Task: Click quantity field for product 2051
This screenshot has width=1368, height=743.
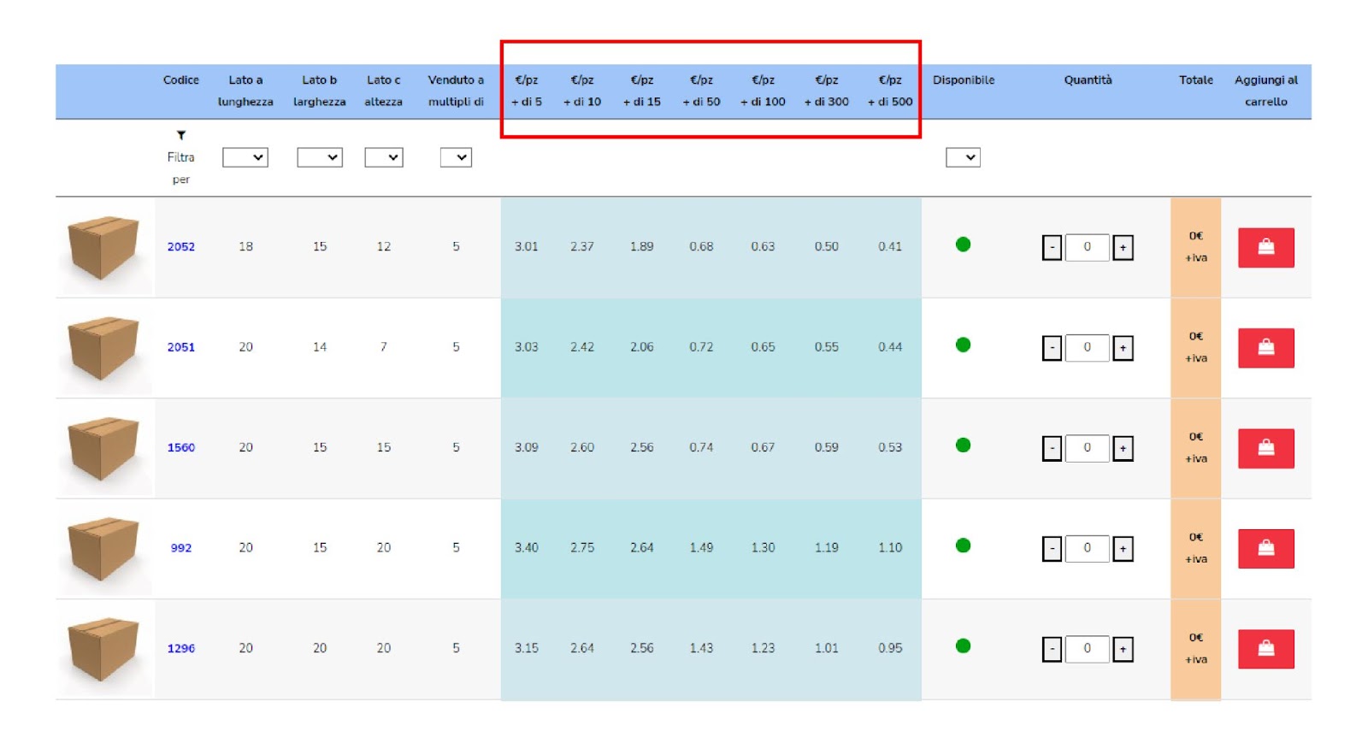Action: [x=1088, y=347]
